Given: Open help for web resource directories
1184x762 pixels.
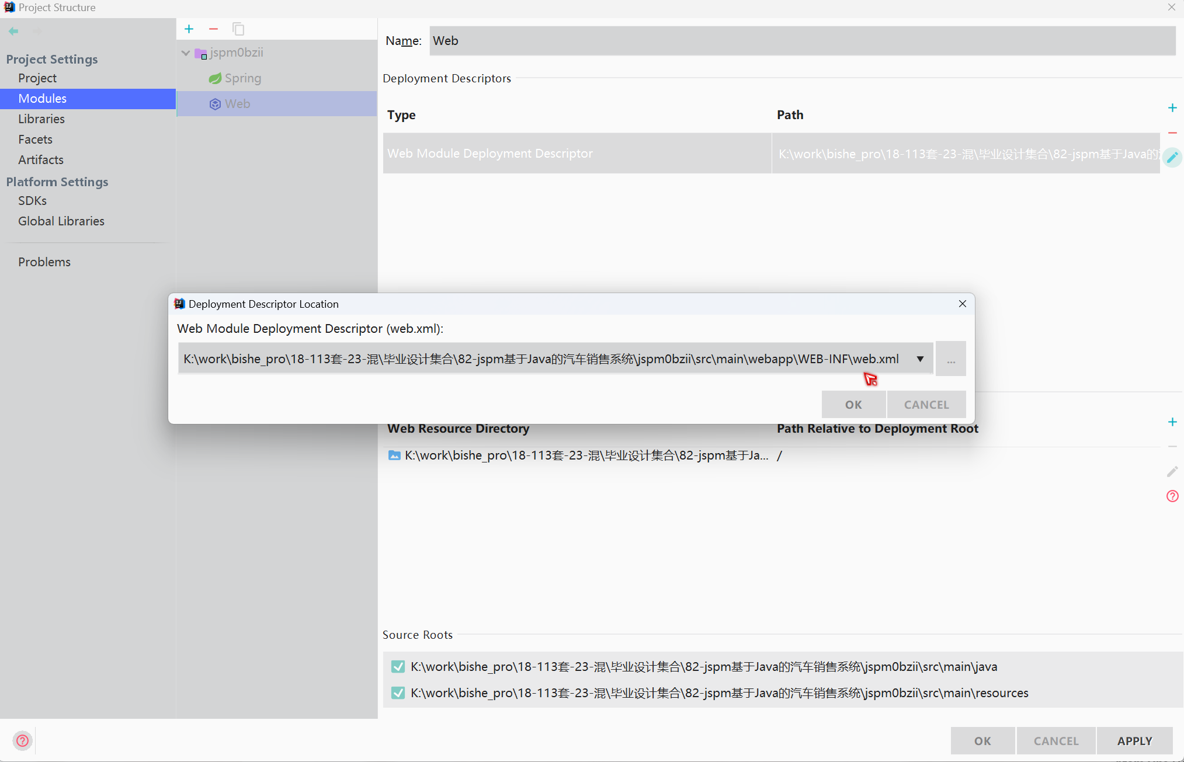Looking at the screenshot, I should (x=1172, y=496).
